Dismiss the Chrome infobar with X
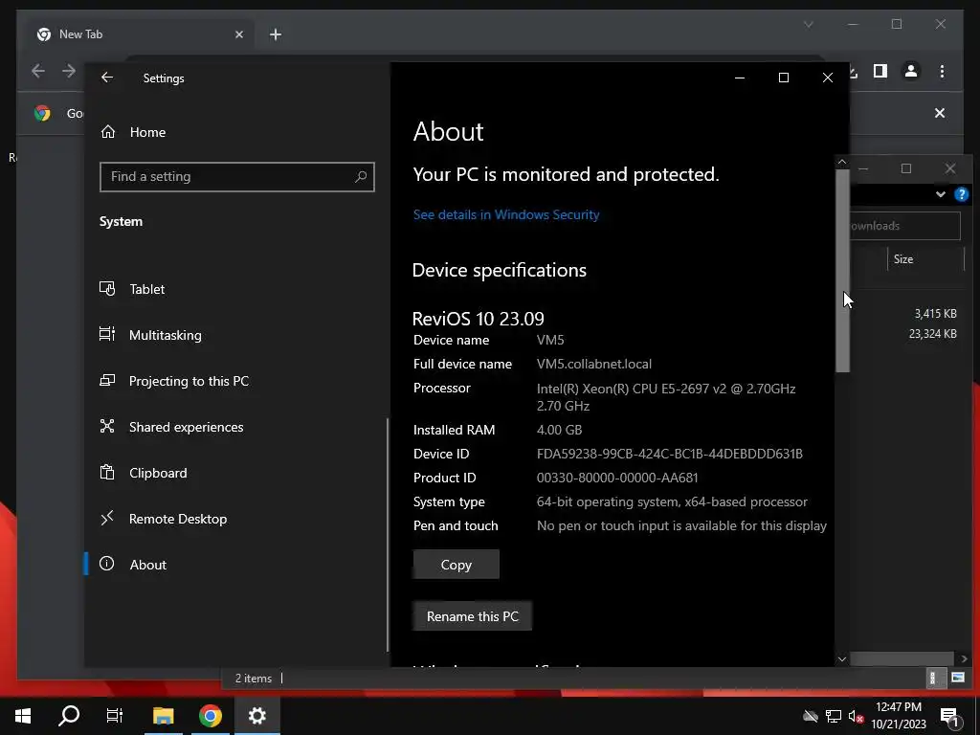980x735 pixels. [x=940, y=113]
